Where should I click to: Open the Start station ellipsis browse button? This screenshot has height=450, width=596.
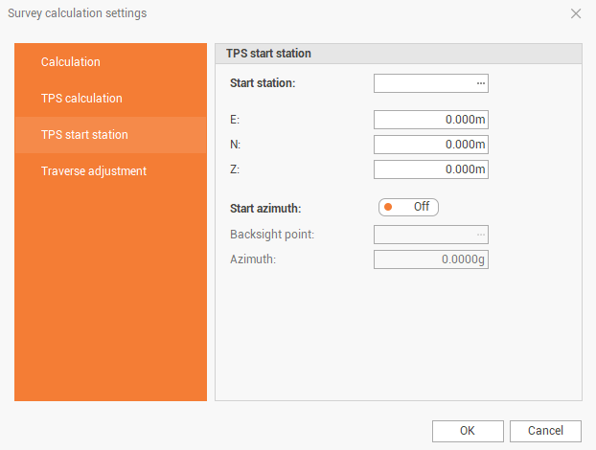pos(481,83)
